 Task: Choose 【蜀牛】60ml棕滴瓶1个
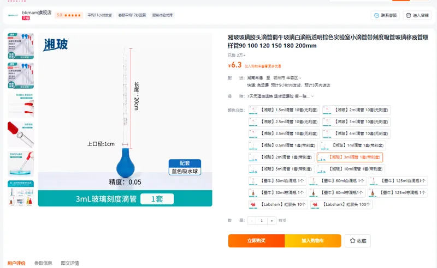point(337,193)
